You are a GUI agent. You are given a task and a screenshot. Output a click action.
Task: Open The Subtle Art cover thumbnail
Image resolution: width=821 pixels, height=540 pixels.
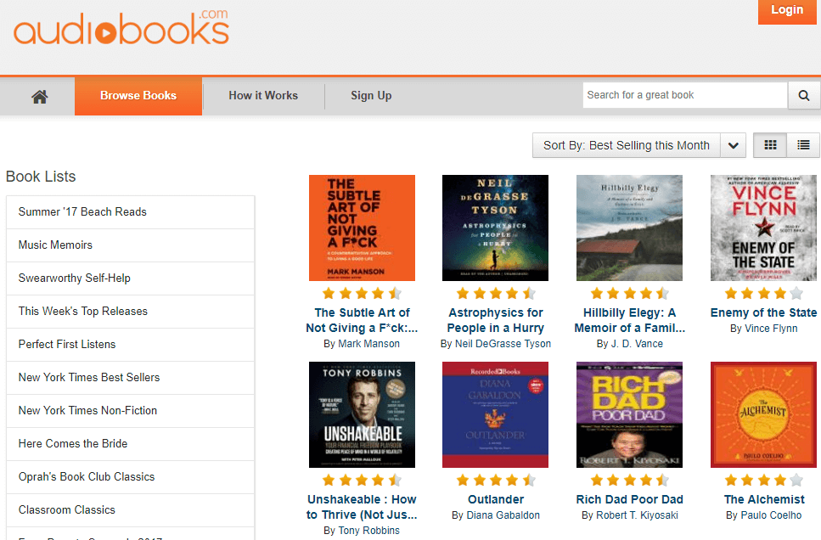click(362, 228)
